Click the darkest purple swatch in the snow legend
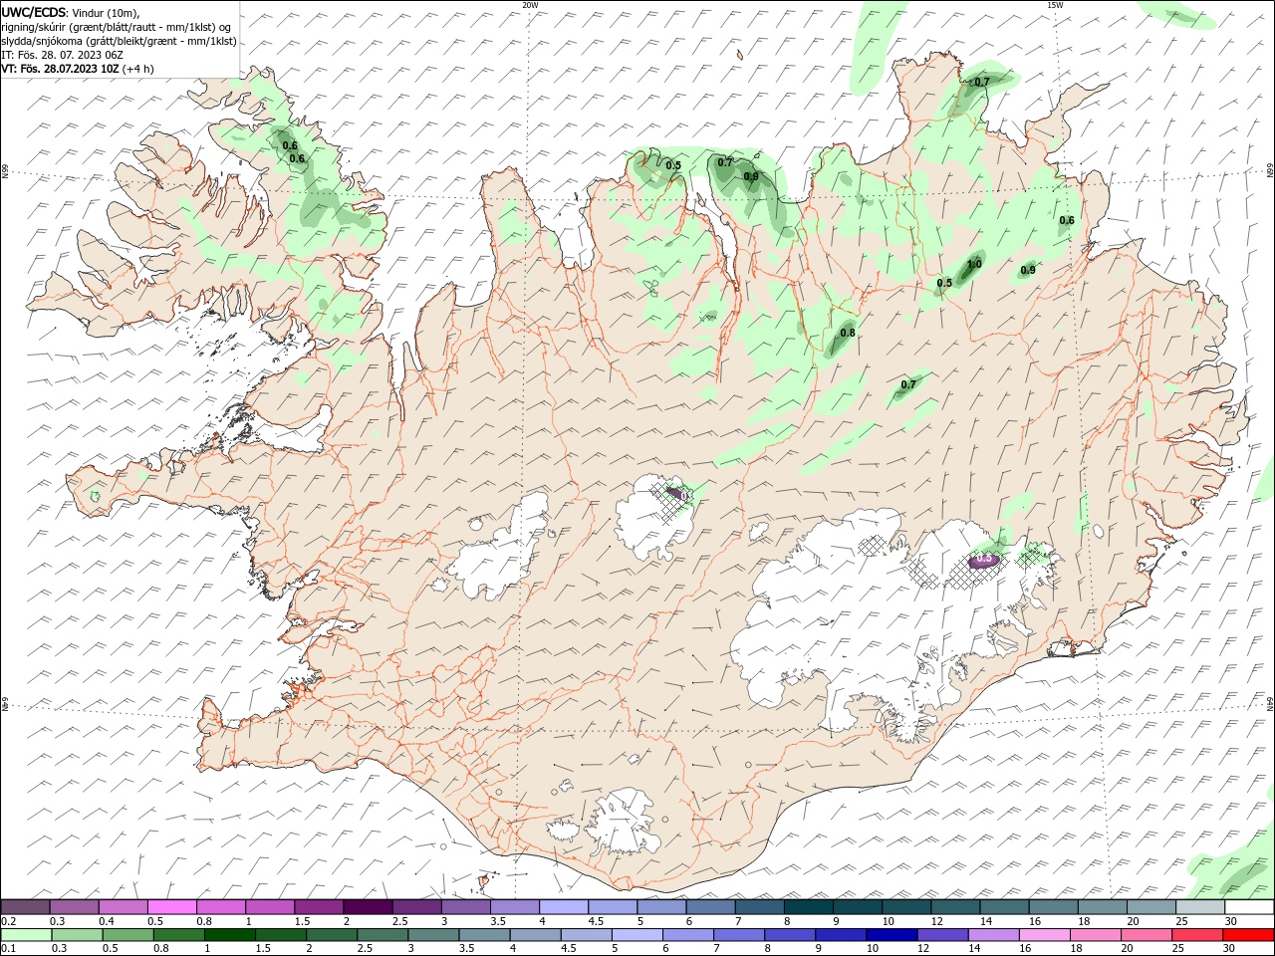Image resolution: width=1275 pixels, height=956 pixels. coord(367,907)
